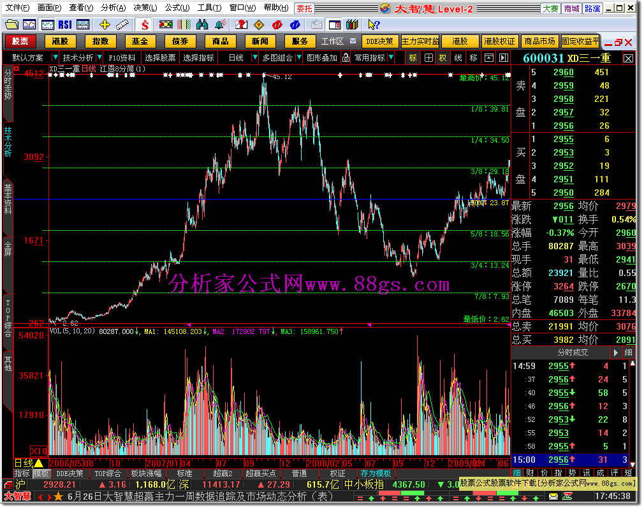Click the books library icon
The width and height of the screenshot is (644, 508).
[352, 25]
